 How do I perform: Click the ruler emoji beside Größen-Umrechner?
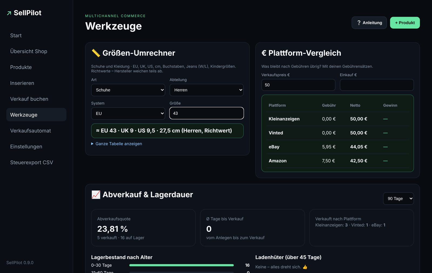click(96, 53)
